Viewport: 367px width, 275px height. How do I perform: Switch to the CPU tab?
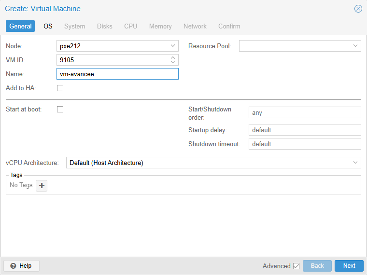click(x=130, y=26)
